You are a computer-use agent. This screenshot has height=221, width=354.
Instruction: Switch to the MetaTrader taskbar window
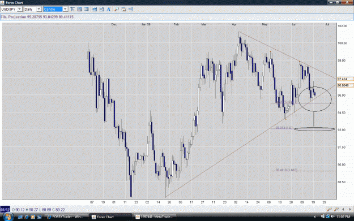coord(155,217)
